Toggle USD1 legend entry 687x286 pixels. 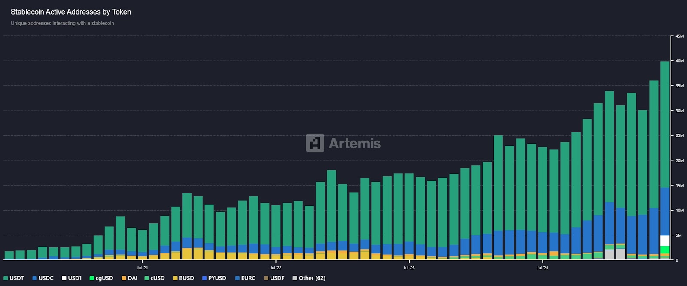coord(72,278)
